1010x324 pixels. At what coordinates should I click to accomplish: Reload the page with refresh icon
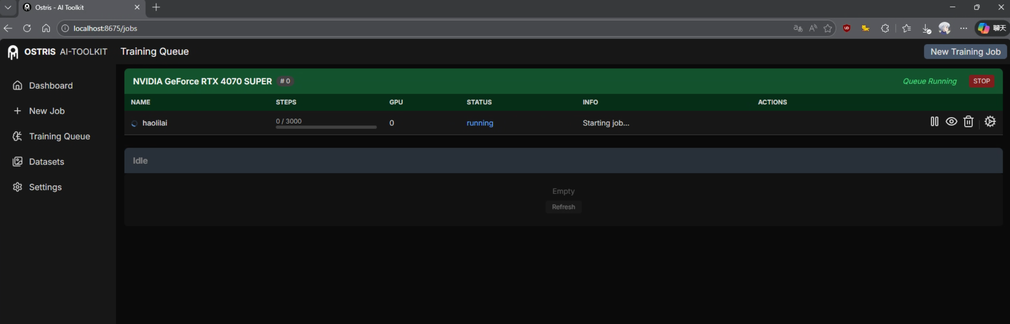click(27, 29)
